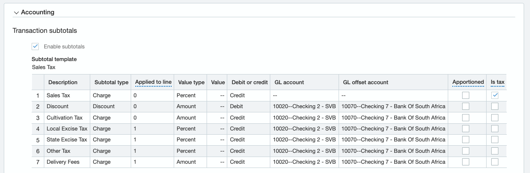The height and width of the screenshot is (173, 530).
Task: Click Value type cell for Delivery Fees
Action: [x=186, y=162]
